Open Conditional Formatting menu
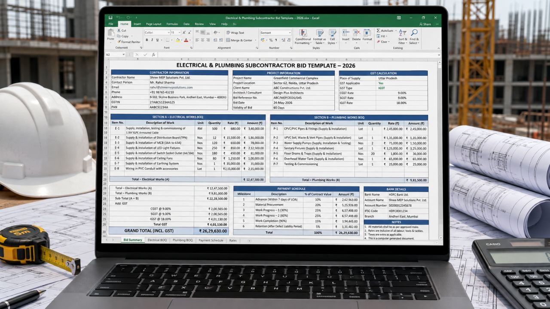The image size is (550, 309). point(303,37)
